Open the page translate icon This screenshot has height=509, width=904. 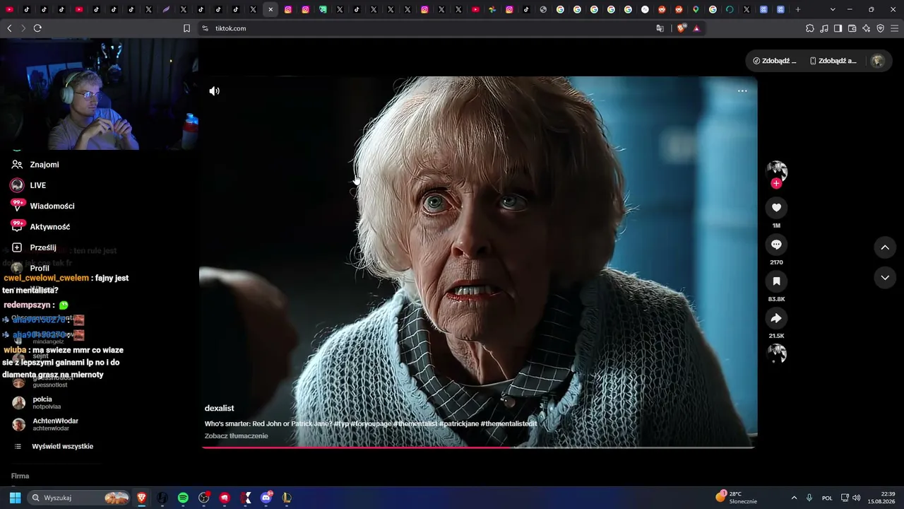coord(660,28)
